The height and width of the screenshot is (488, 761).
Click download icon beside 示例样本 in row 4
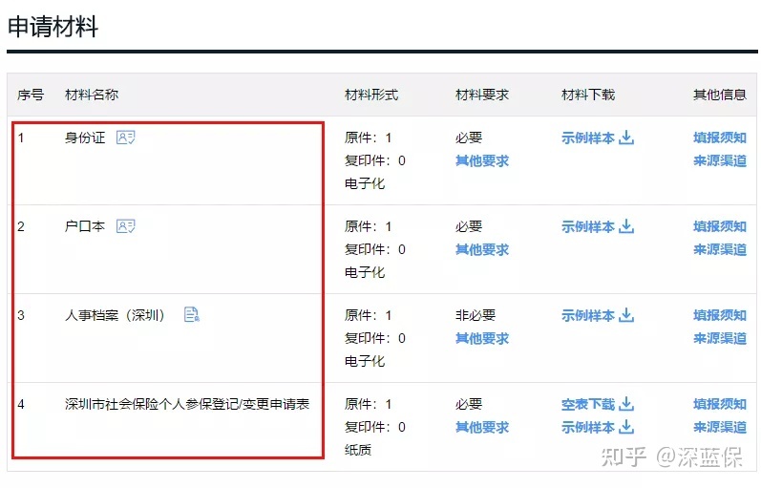tap(626, 427)
